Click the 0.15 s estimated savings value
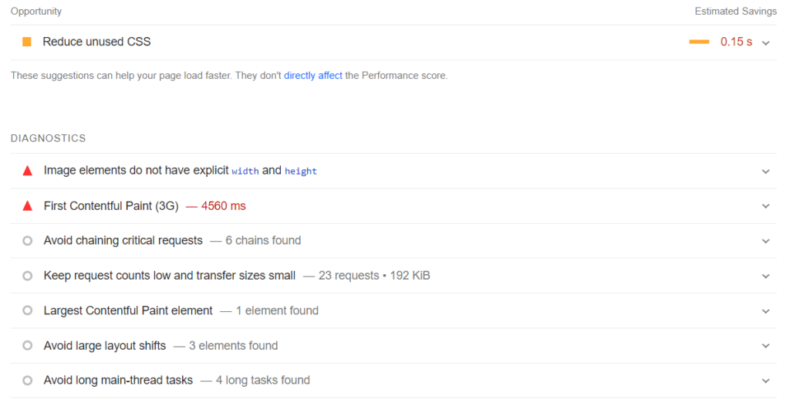This screenshot has width=790, height=400. click(736, 42)
